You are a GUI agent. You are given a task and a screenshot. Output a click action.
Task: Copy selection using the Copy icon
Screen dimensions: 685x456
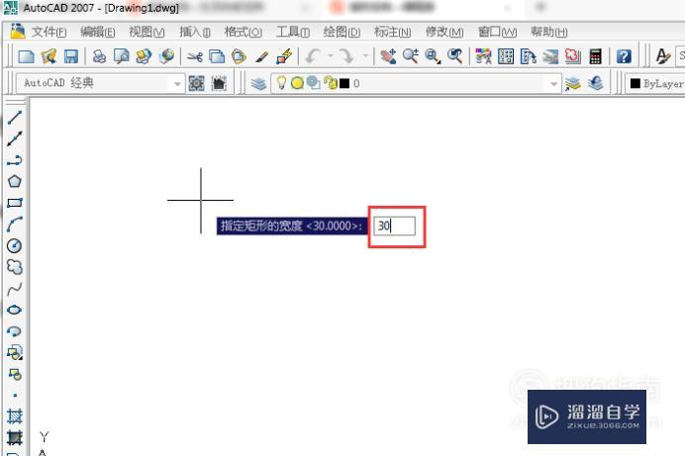(217, 56)
